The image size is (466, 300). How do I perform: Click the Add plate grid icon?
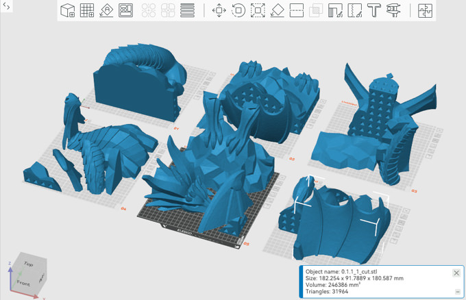[x=87, y=10]
